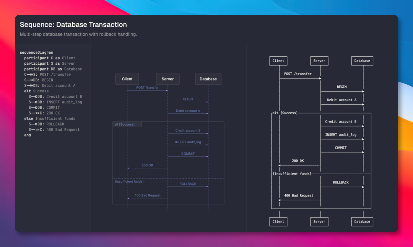Click the top Client box in the ASCII diagram
Screen dimensions: 413x247
(x=278, y=61)
